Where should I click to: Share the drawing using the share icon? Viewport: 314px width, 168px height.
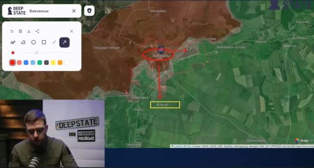[37, 31]
